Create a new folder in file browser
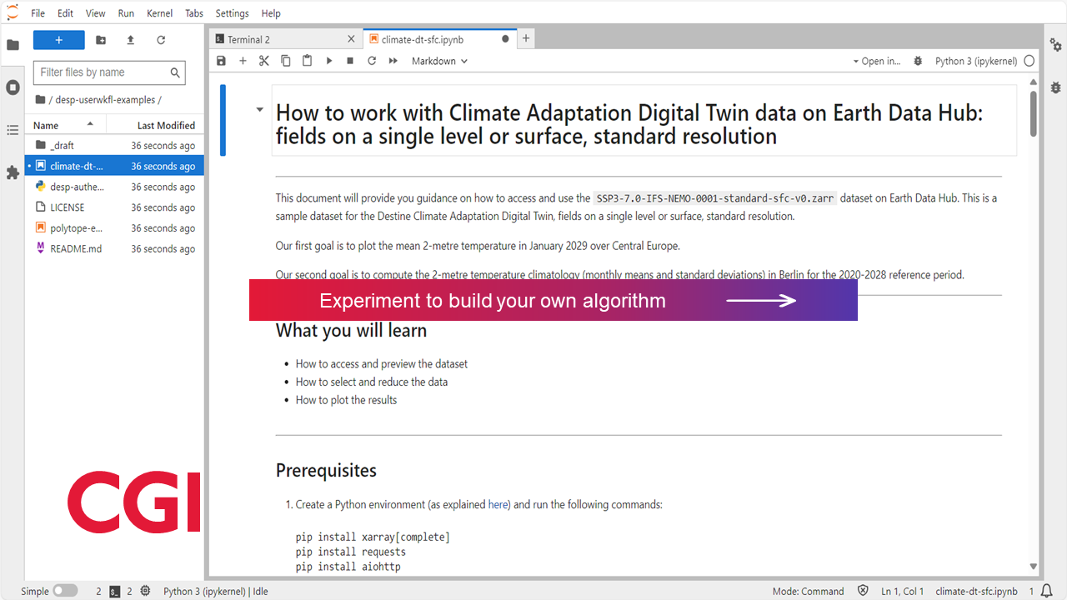The image size is (1067, 600). click(101, 40)
